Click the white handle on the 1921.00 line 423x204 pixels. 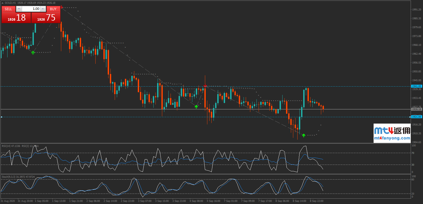tap(2, 117)
